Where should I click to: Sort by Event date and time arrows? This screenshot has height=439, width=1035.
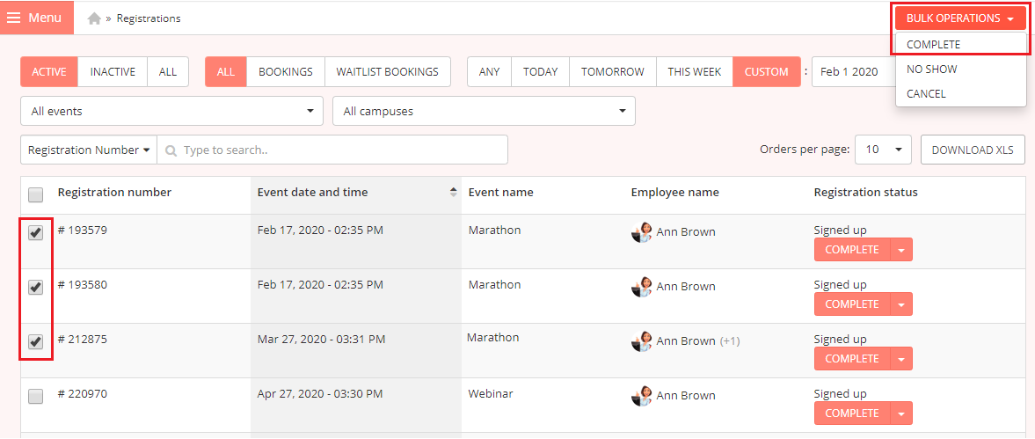point(453,192)
